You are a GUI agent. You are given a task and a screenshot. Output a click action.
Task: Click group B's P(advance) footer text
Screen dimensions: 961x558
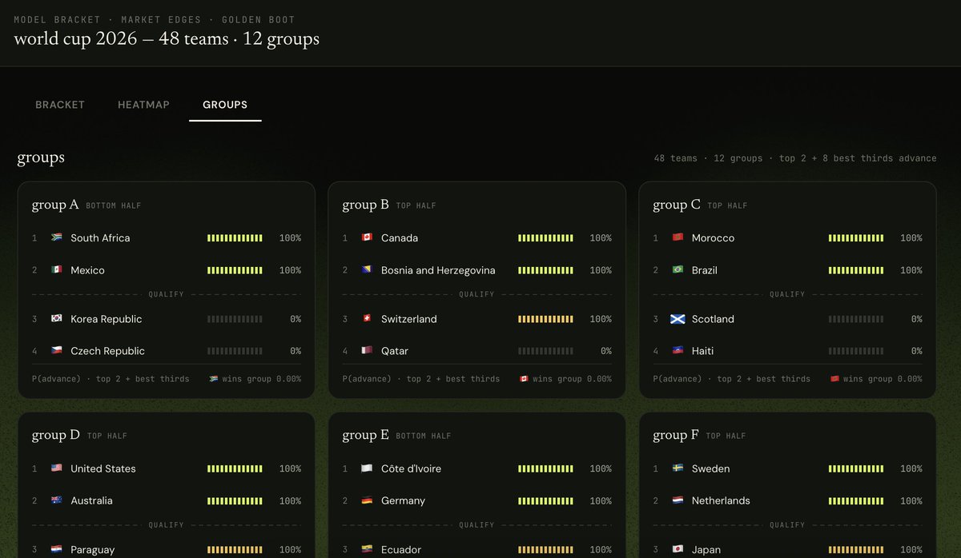point(421,379)
